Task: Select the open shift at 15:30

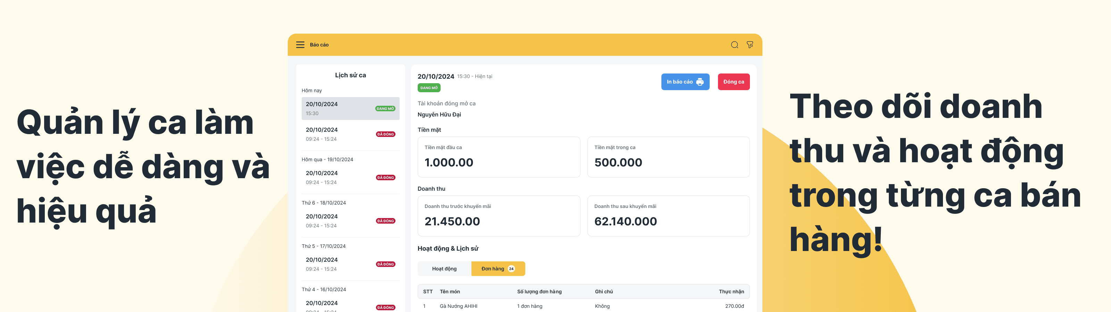Action: (350, 109)
